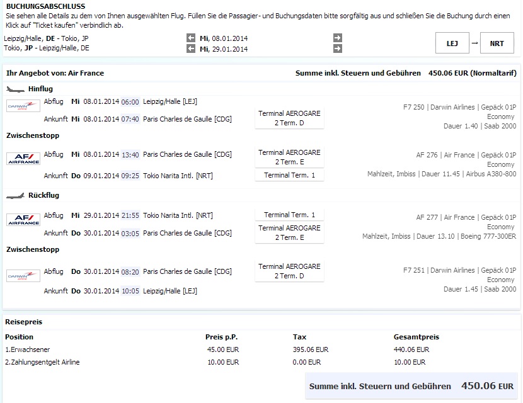Click the 07:40 arrival time in Paris
523x403 pixels.
pyautogui.click(x=130, y=119)
